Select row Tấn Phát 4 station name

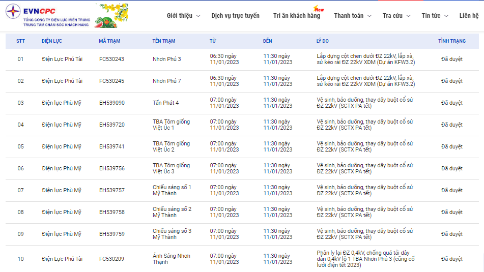point(166,103)
